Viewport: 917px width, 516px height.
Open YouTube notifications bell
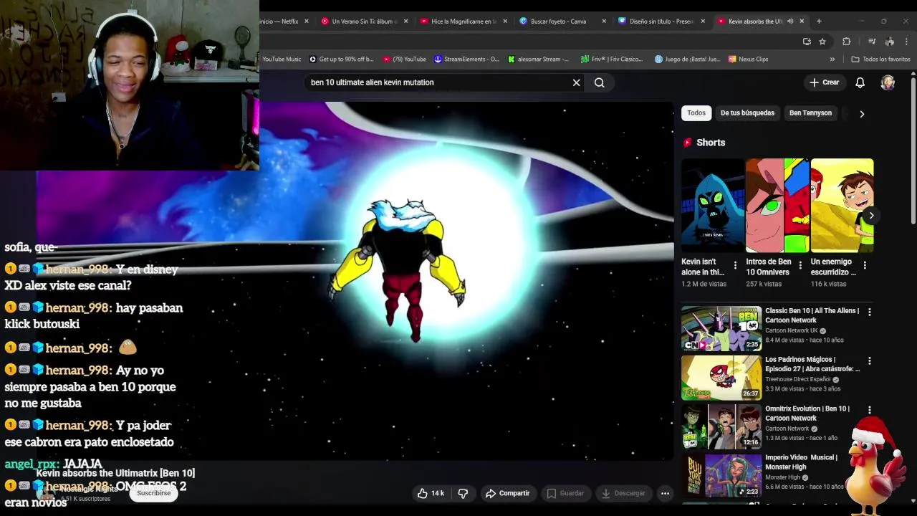click(x=860, y=82)
